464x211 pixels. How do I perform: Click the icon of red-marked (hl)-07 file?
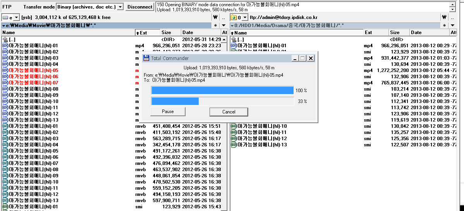pos(5,82)
